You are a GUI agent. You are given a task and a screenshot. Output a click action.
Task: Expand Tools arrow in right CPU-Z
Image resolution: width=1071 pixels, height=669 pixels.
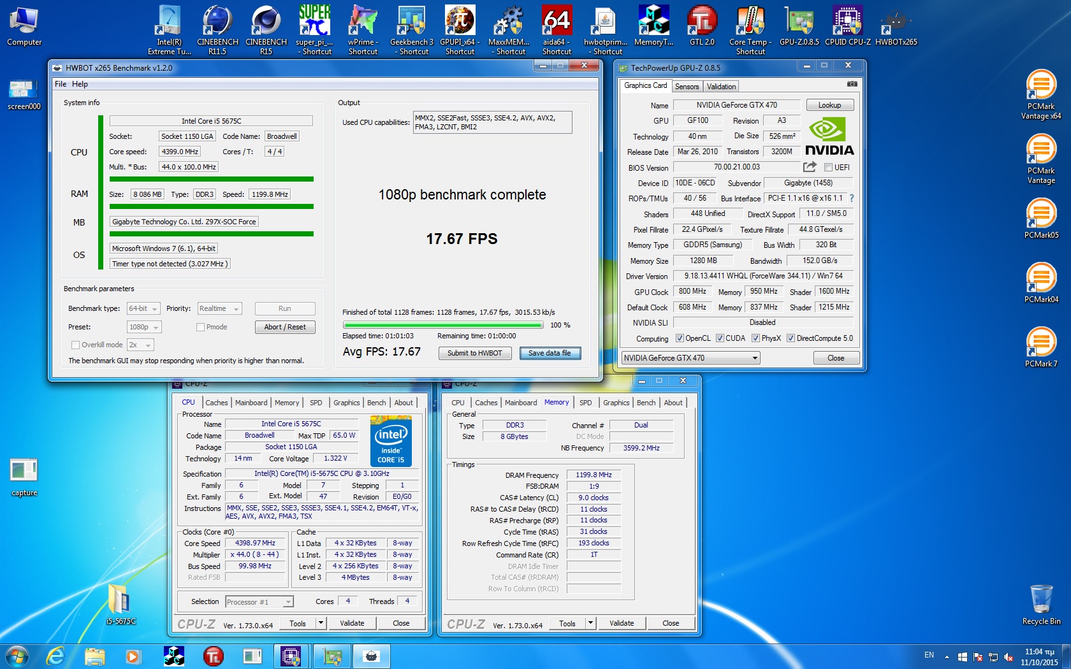(590, 623)
